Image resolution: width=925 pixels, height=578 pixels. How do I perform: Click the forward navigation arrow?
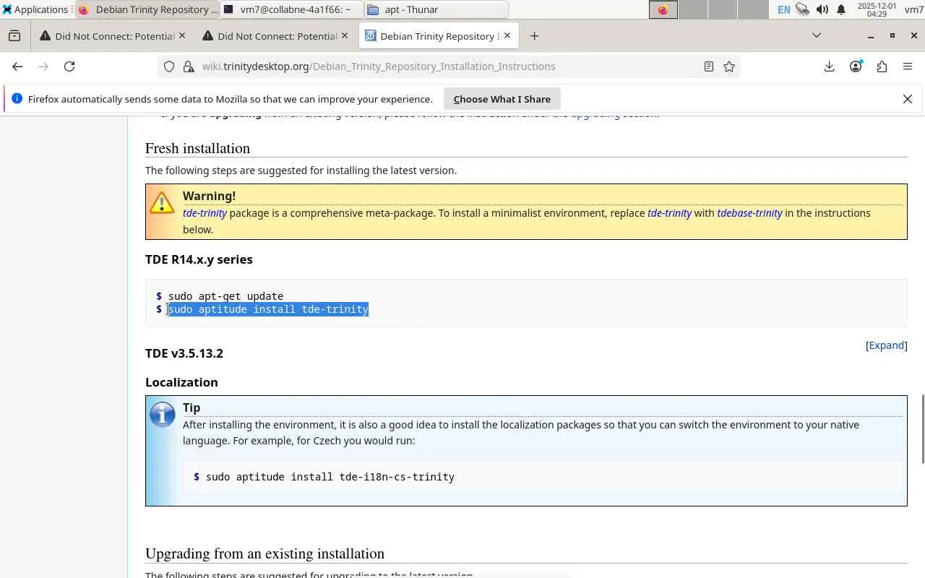click(43, 66)
